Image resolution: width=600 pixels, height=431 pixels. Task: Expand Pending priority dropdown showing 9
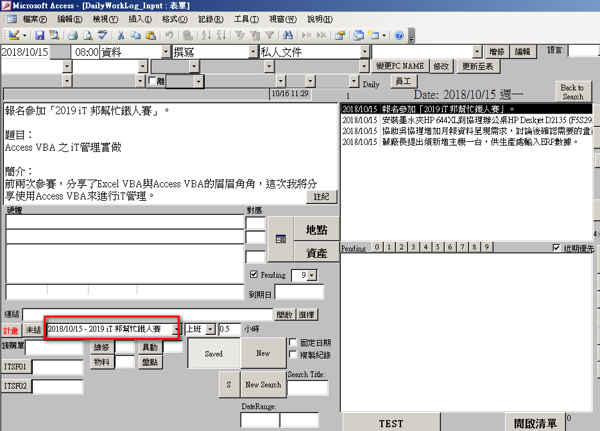point(312,275)
